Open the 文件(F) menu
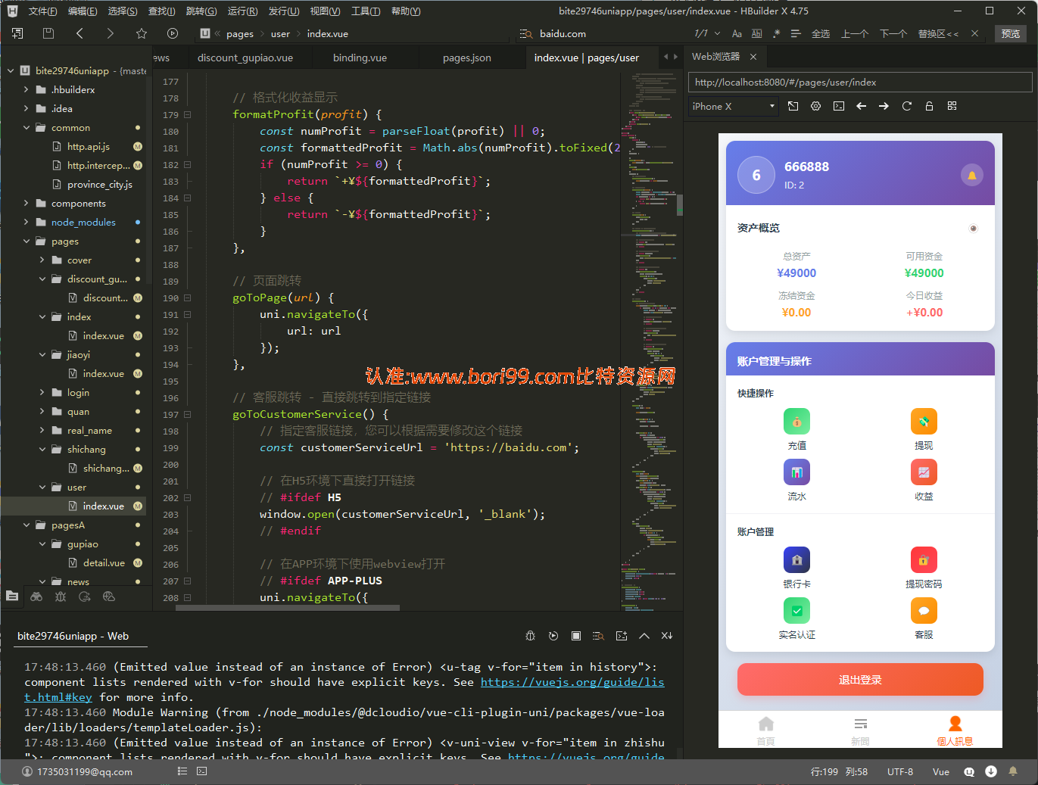 [x=42, y=11]
